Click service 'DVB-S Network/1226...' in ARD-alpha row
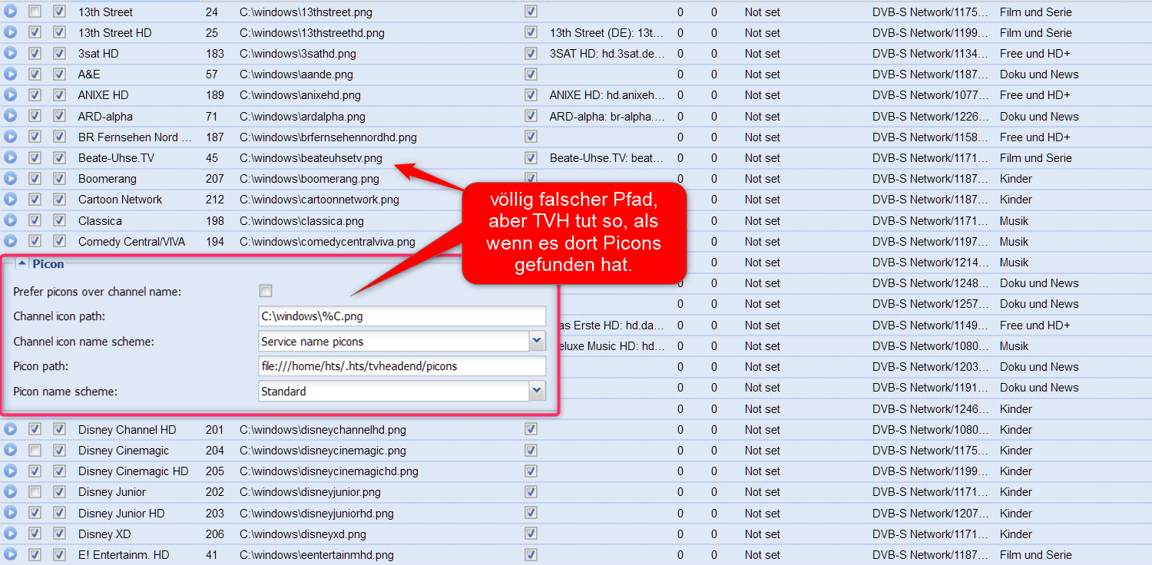This screenshot has height=565, width=1152. (930, 117)
